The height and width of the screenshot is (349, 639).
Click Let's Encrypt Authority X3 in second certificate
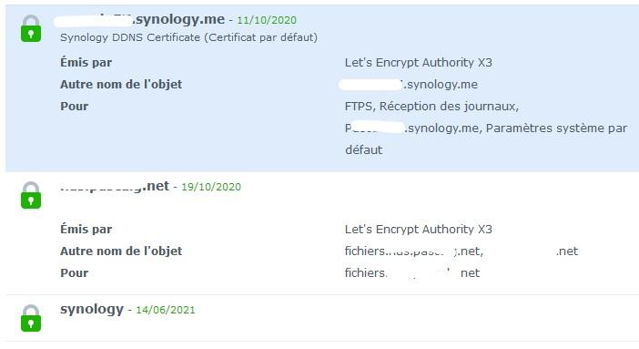coord(419,230)
